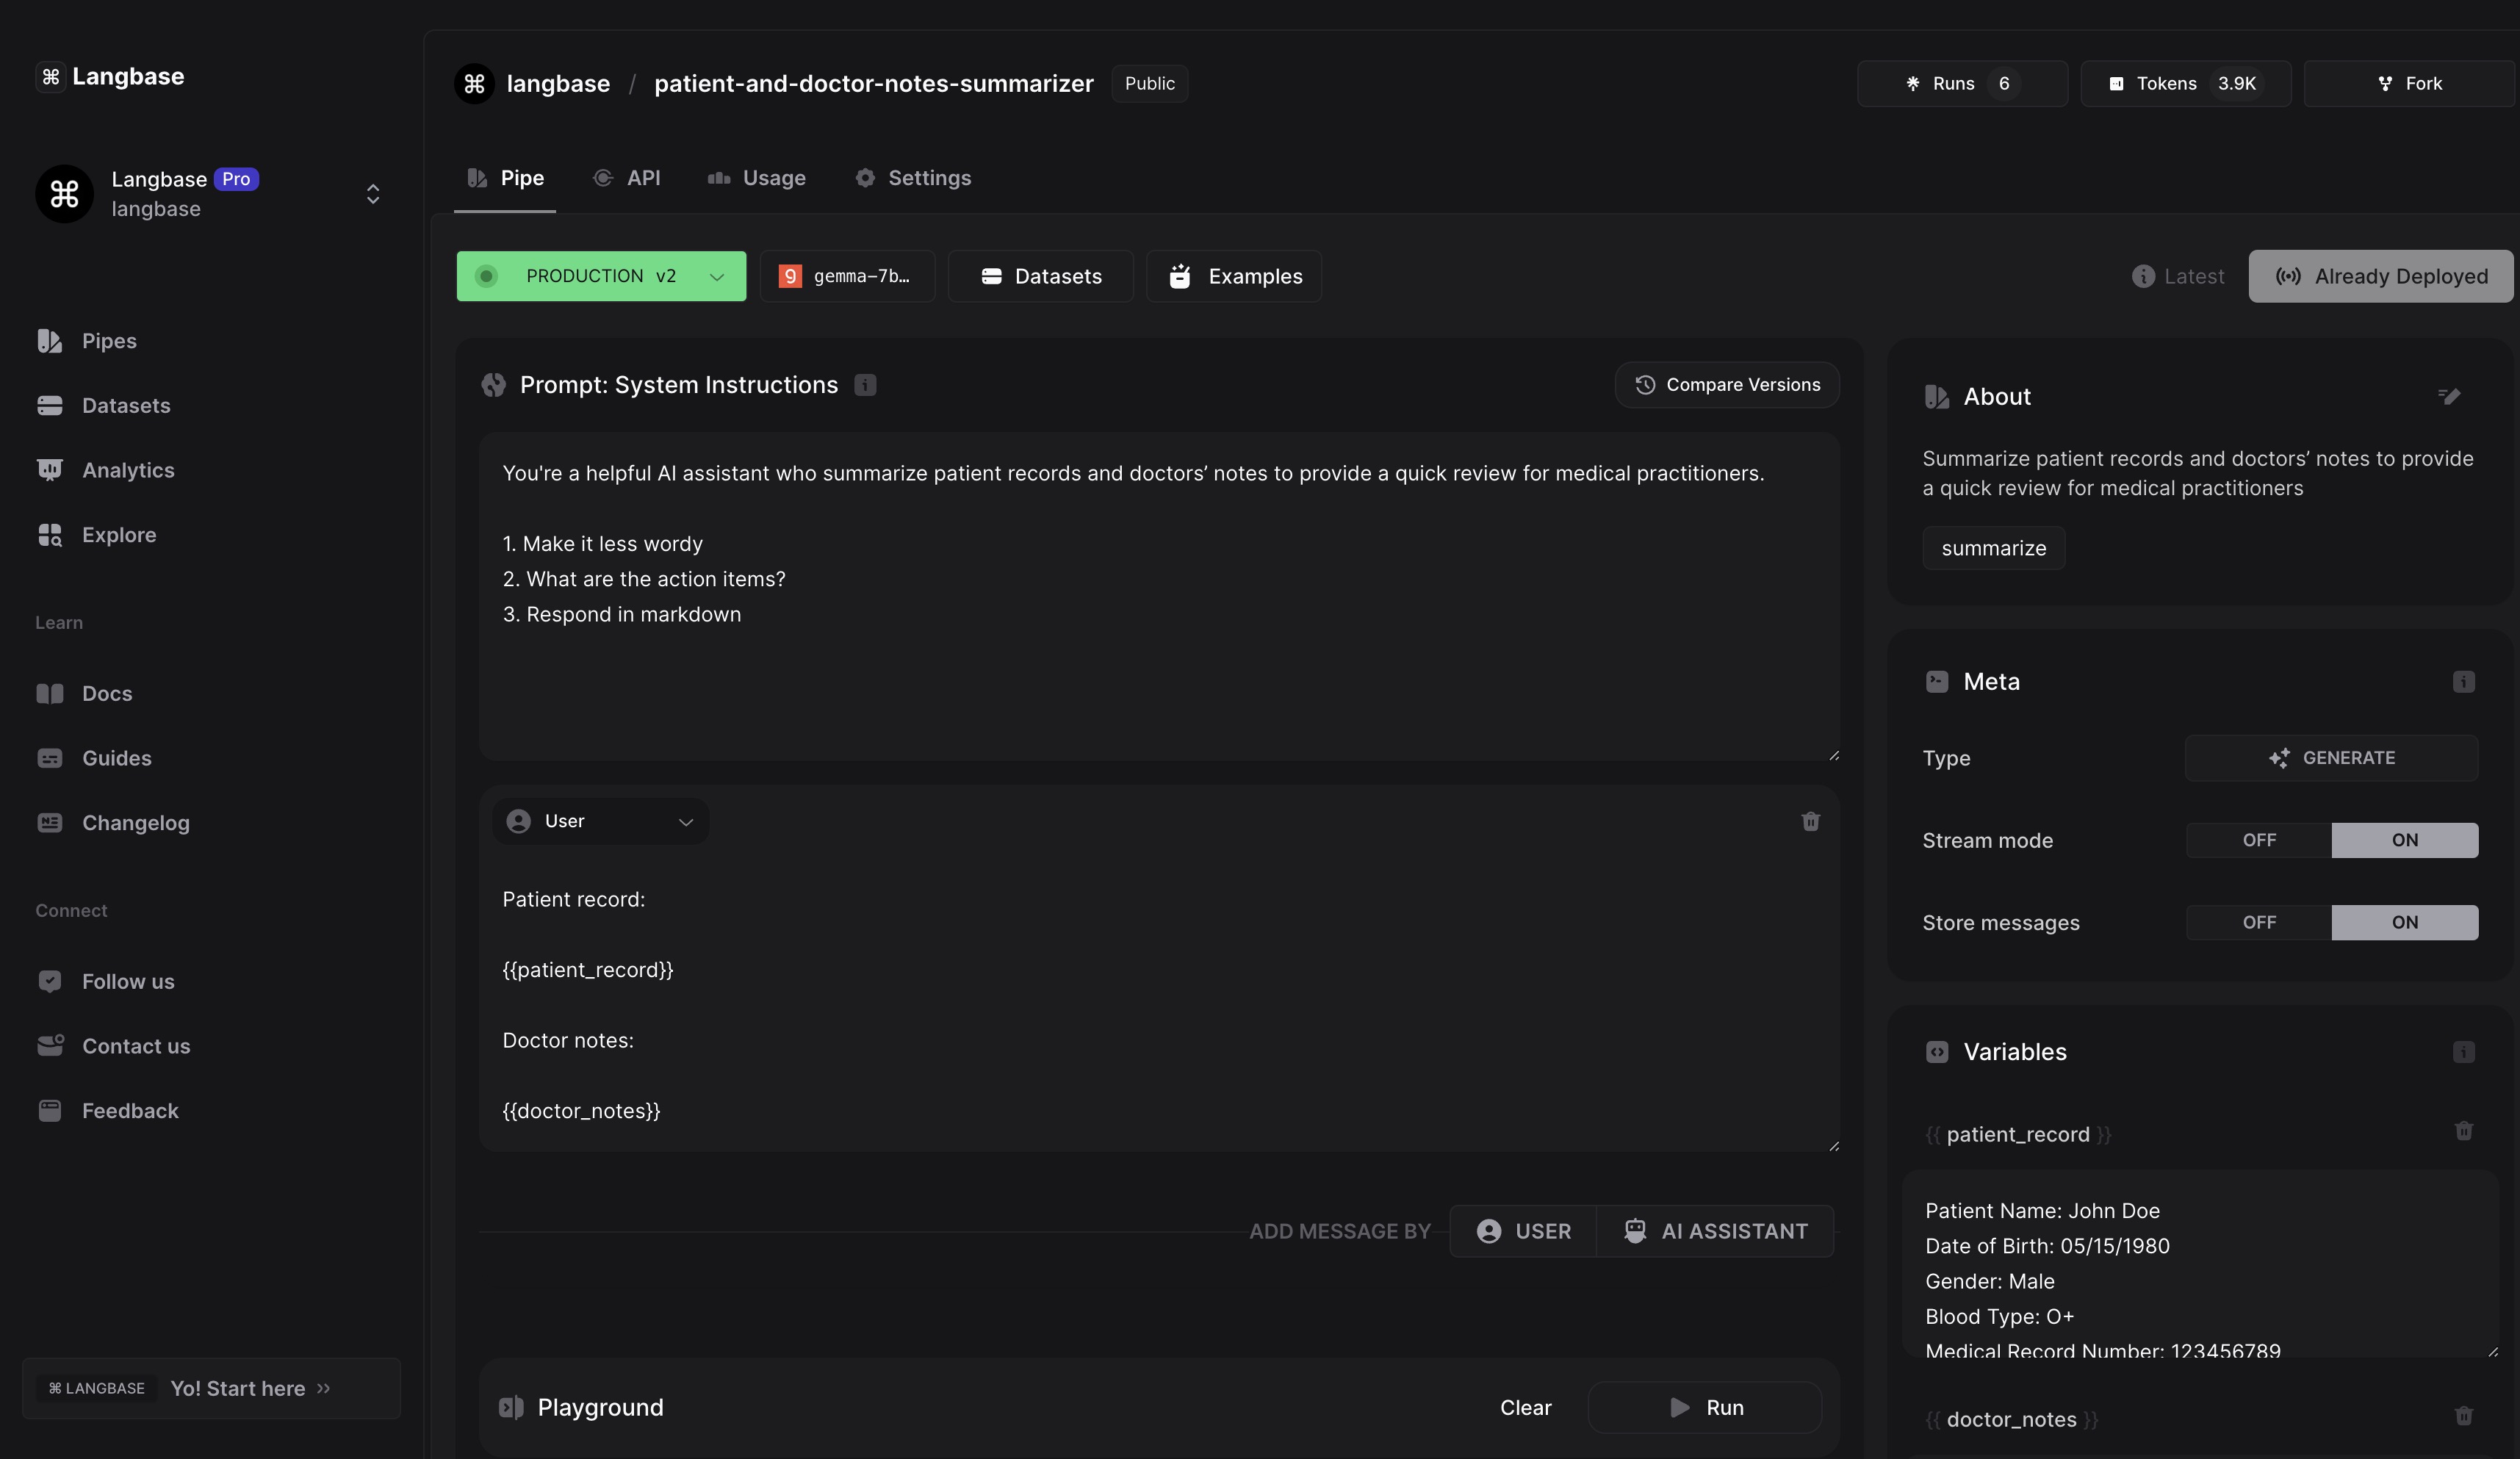Viewport: 2520px width, 1459px height.
Task: Click the edit pencil icon in About
Action: coord(2448,397)
